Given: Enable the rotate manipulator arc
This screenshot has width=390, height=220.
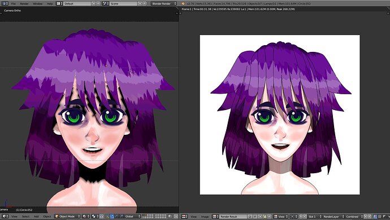Looking at the screenshot, I should [x=116, y=217].
